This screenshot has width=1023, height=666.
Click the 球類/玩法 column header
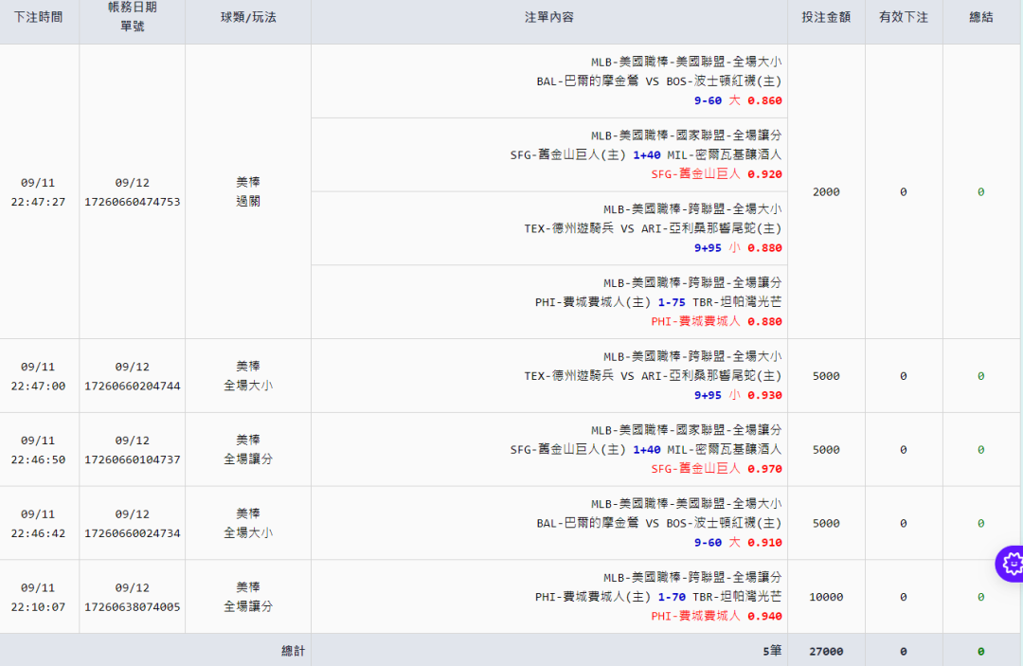248,18
